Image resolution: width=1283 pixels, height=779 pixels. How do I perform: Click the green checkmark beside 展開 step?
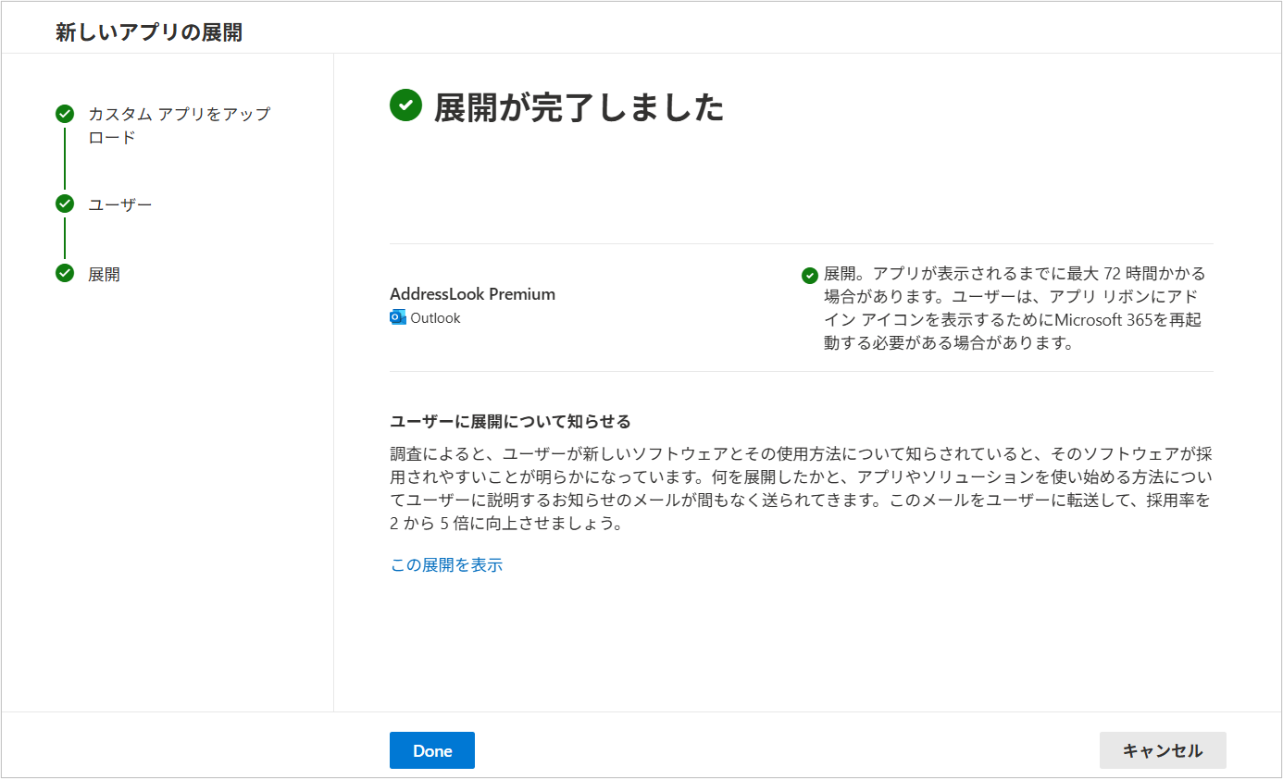click(65, 273)
